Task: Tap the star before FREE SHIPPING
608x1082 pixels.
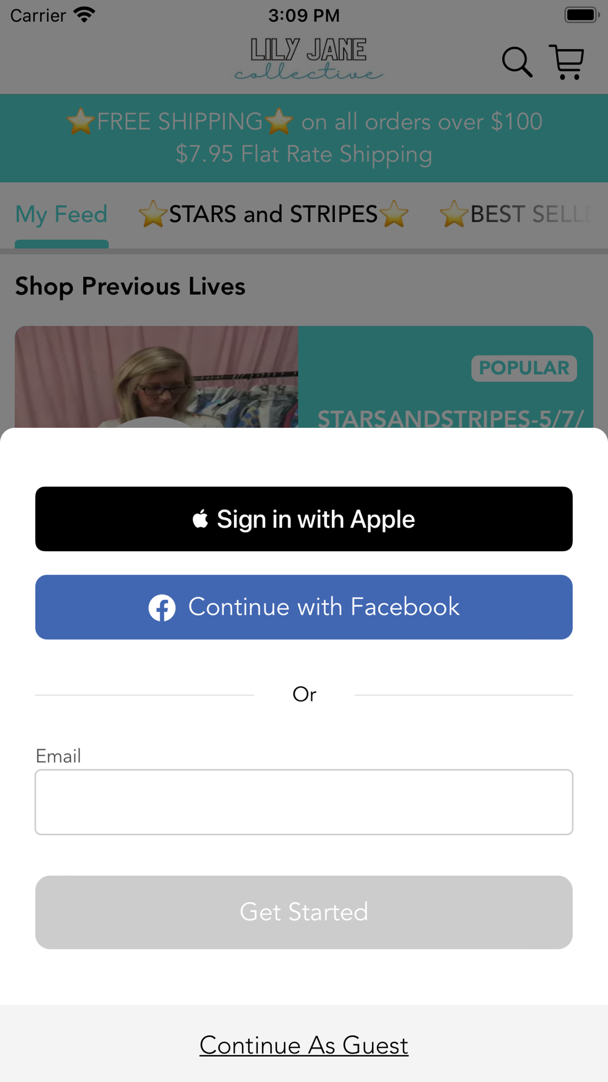Action: [80, 121]
